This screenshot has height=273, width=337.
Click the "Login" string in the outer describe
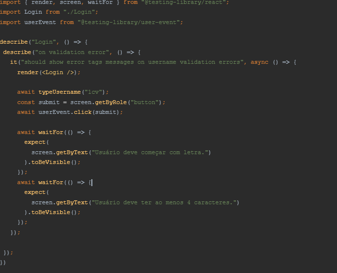pyautogui.click(x=44, y=42)
